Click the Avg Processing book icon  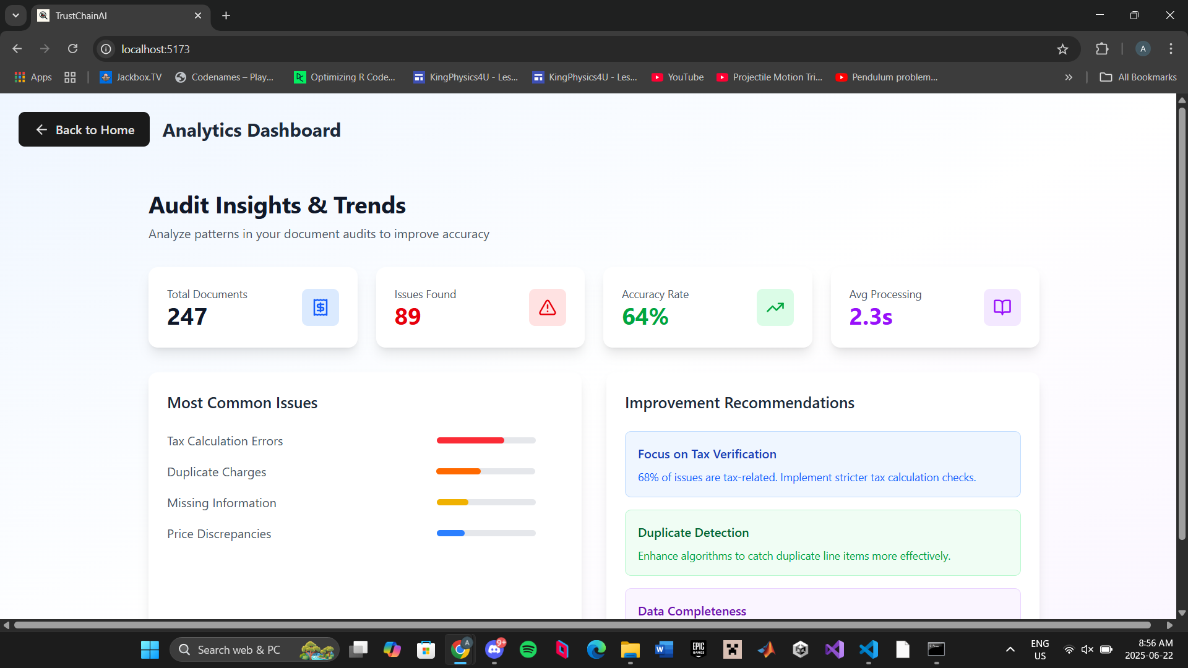click(1002, 307)
